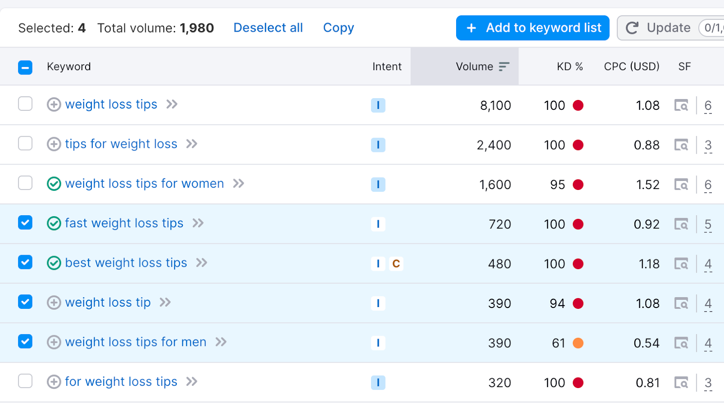Open chevron arrows next to "for weight loss tips"
This screenshot has height=407, width=724.
(192, 382)
